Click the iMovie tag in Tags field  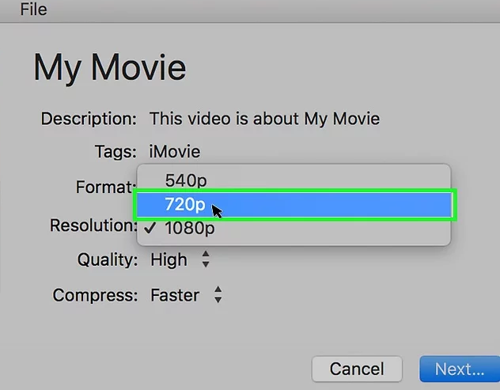(174, 151)
